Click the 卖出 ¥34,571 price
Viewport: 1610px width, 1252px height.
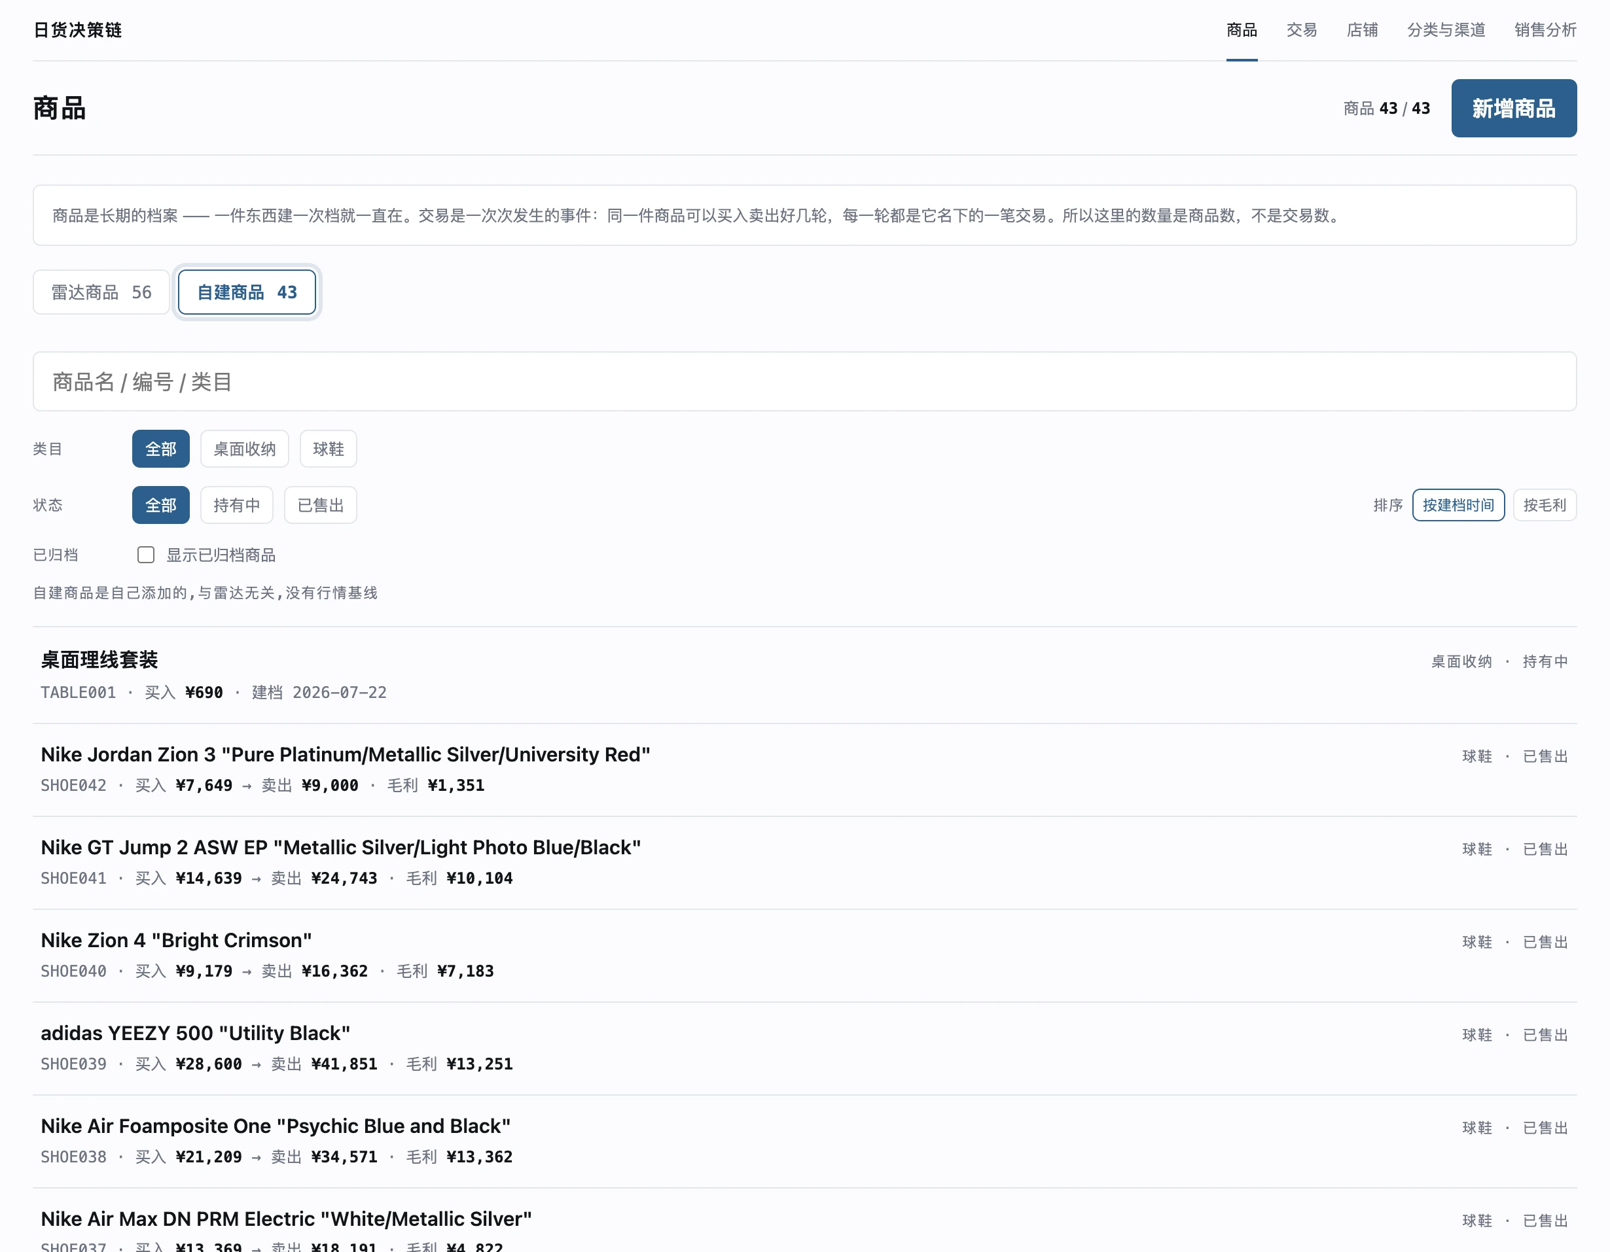325,1157
